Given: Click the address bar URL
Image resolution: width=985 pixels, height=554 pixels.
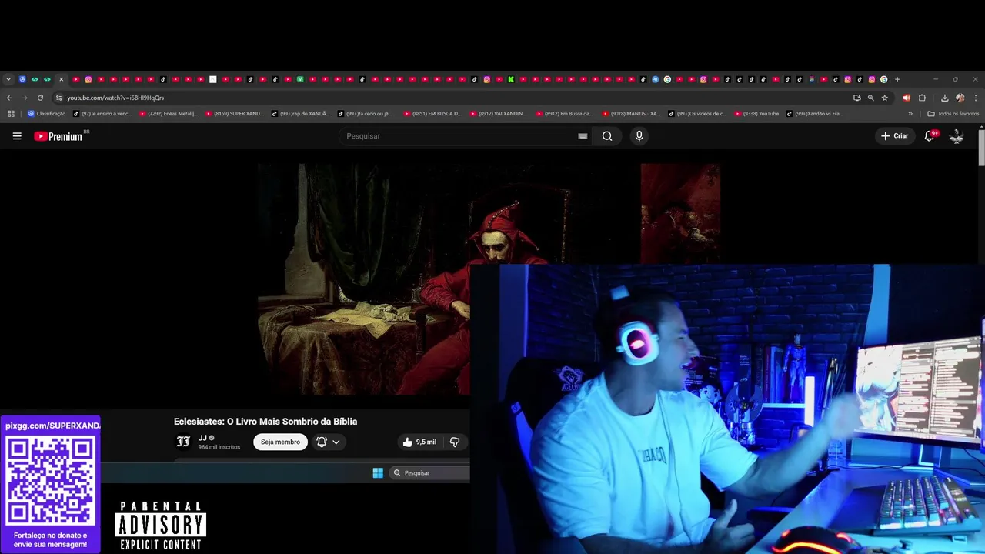Looking at the screenshot, I should pyautogui.click(x=115, y=98).
